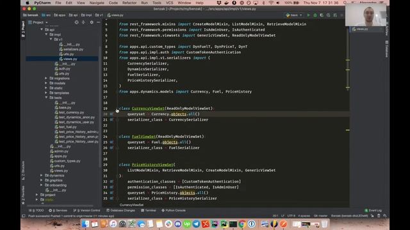Screen dimensions: 410x230
Task: Toggle the Project tool window side tab
Action: 23,28
